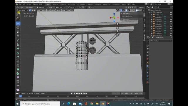This screenshot has width=188, height=106.
Task: Hide Cube.001 using its eye icon
Action: click(x=171, y=17)
